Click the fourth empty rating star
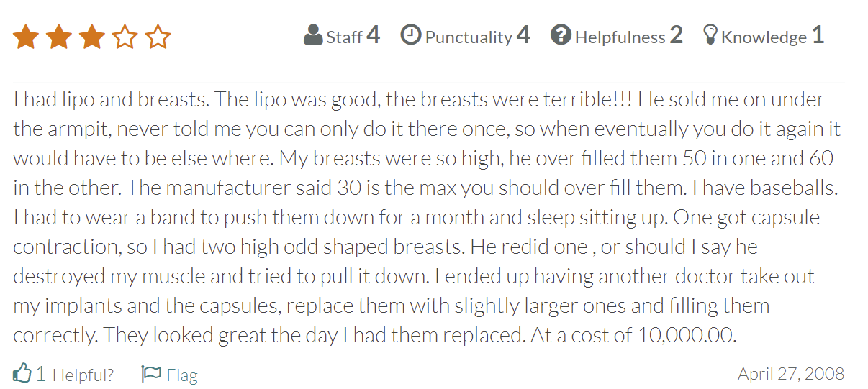The width and height of the screenshot is (868, 389). coord(125,37)
